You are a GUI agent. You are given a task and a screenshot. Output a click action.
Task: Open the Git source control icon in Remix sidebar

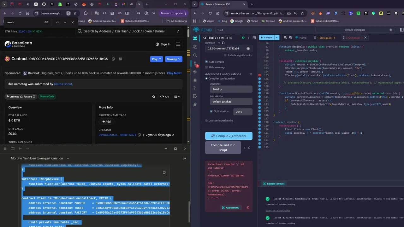point(195,88)
